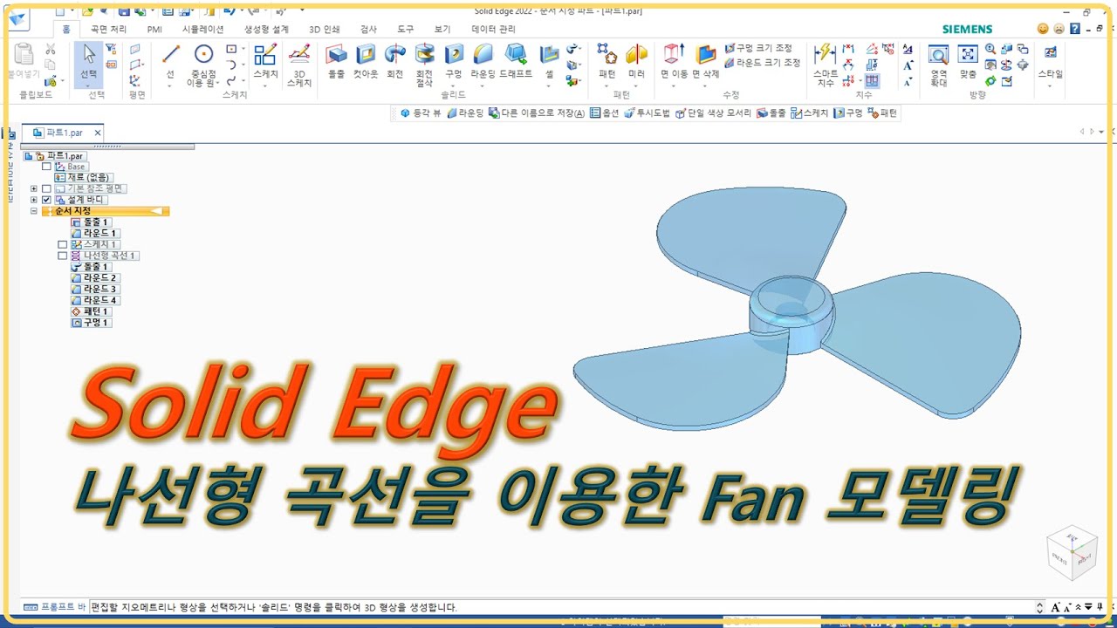Open the dropdown arrow under 패턴 tool
The height and width of the screenshot is (628, 1117).
coord(607,85)
